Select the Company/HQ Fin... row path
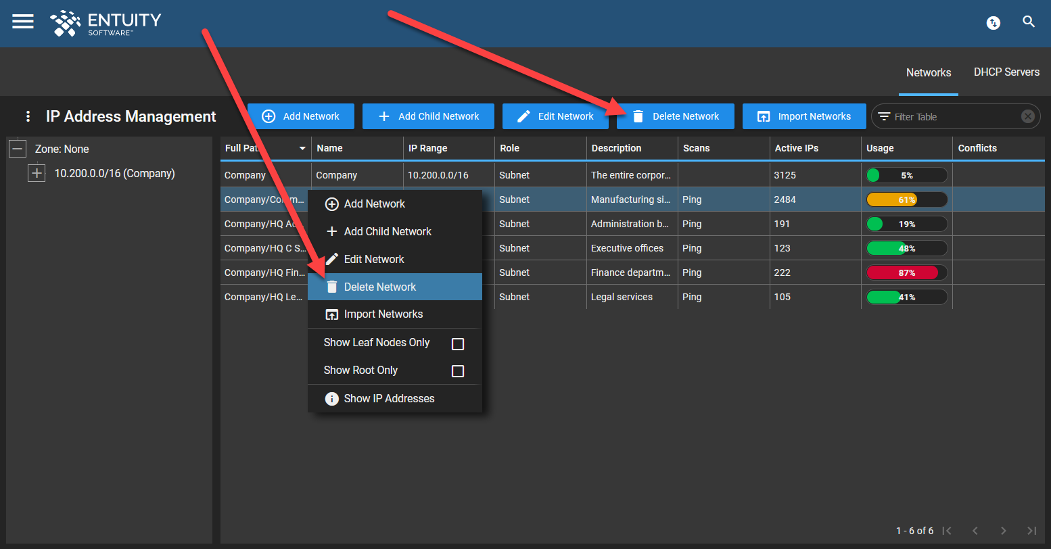1051x549 pixels. 264,272
